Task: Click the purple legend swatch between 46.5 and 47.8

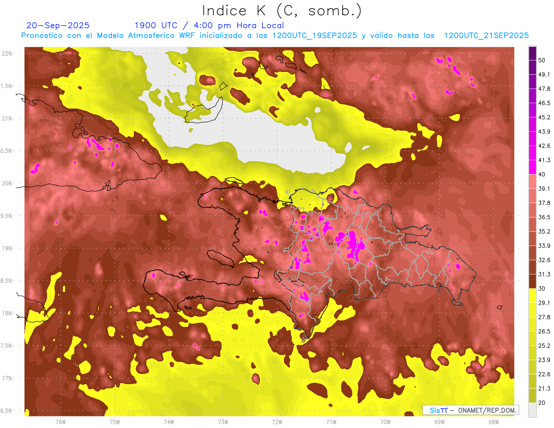Action: [x=532, y=96]
